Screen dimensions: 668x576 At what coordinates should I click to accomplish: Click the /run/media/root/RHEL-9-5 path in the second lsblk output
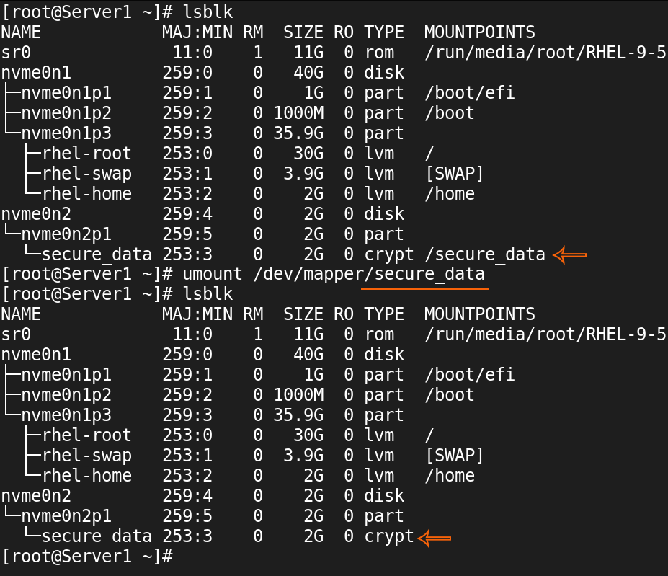[545, 334]
